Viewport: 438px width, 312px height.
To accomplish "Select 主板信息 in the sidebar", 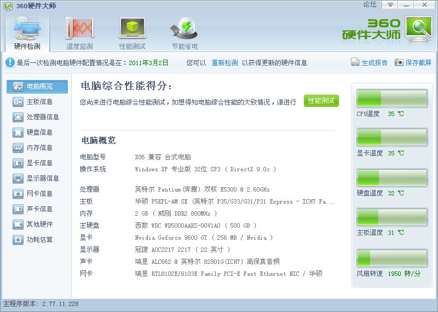I will 37,102.
